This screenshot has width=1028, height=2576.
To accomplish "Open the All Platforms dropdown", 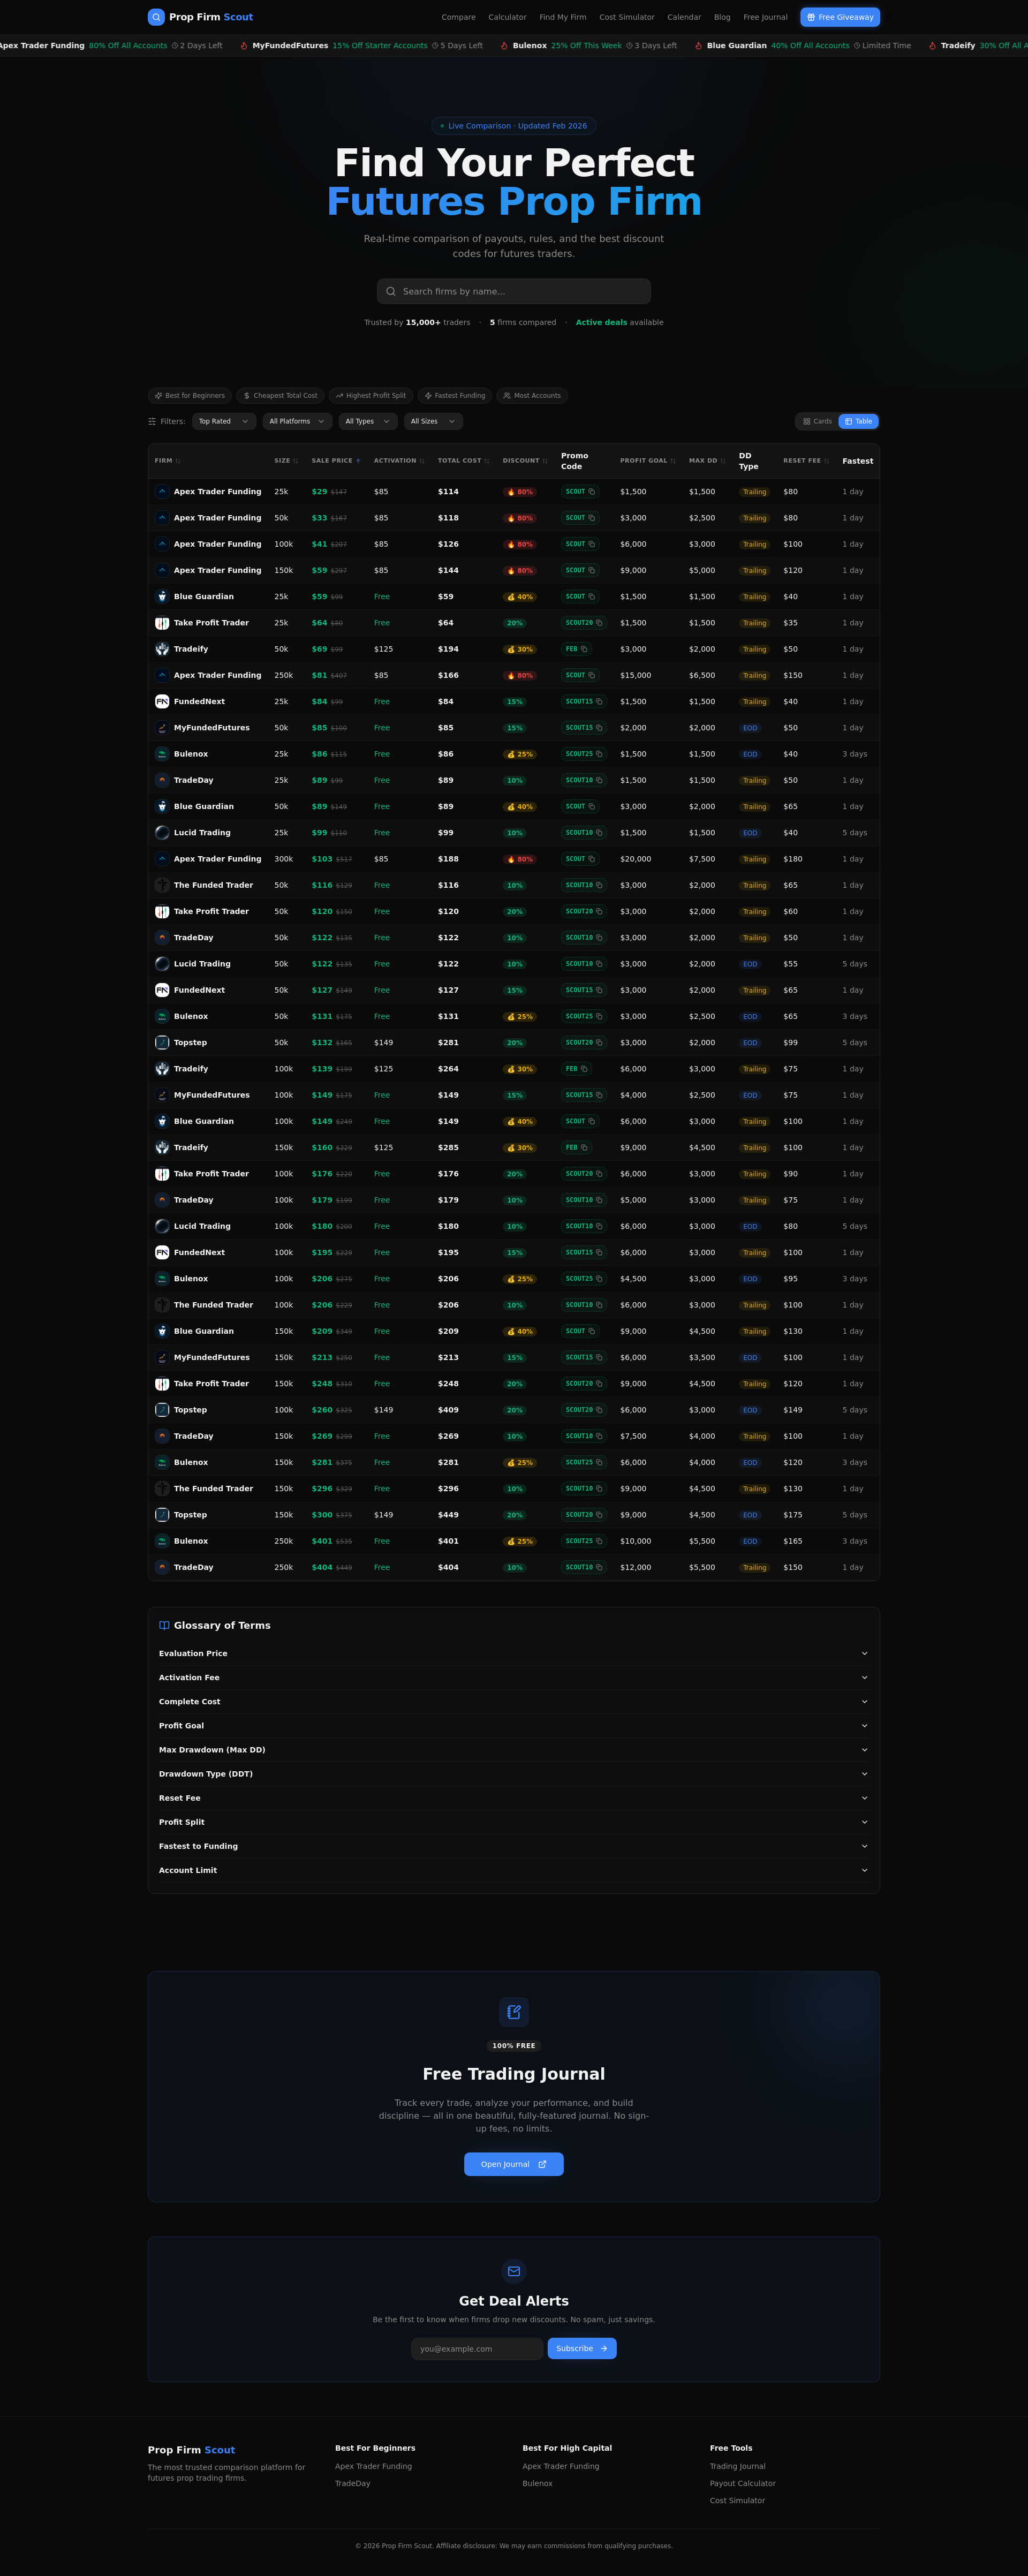I will (x=298, y=422).
